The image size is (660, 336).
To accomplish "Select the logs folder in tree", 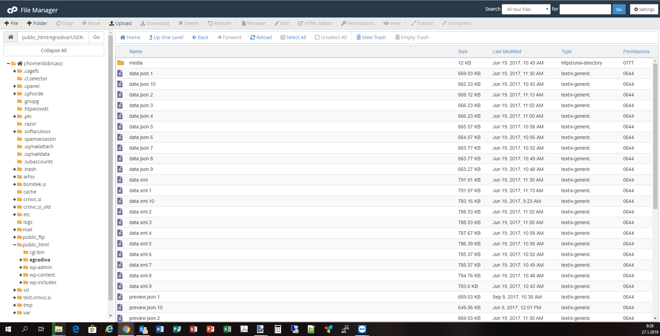I will point(28,222).
